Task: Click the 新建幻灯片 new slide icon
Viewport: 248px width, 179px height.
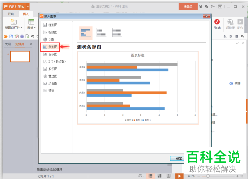Action: (14, 22)
